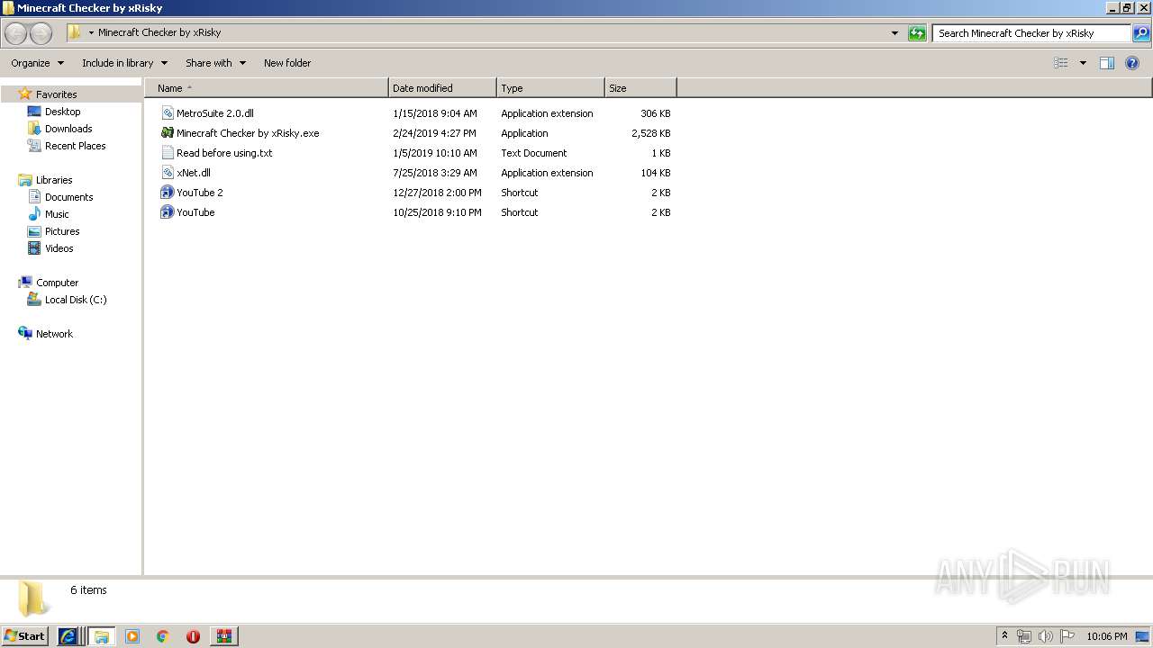1153x648 pixels.
Task: Launch Chrome from the taskbar
Action: (163, 636)
